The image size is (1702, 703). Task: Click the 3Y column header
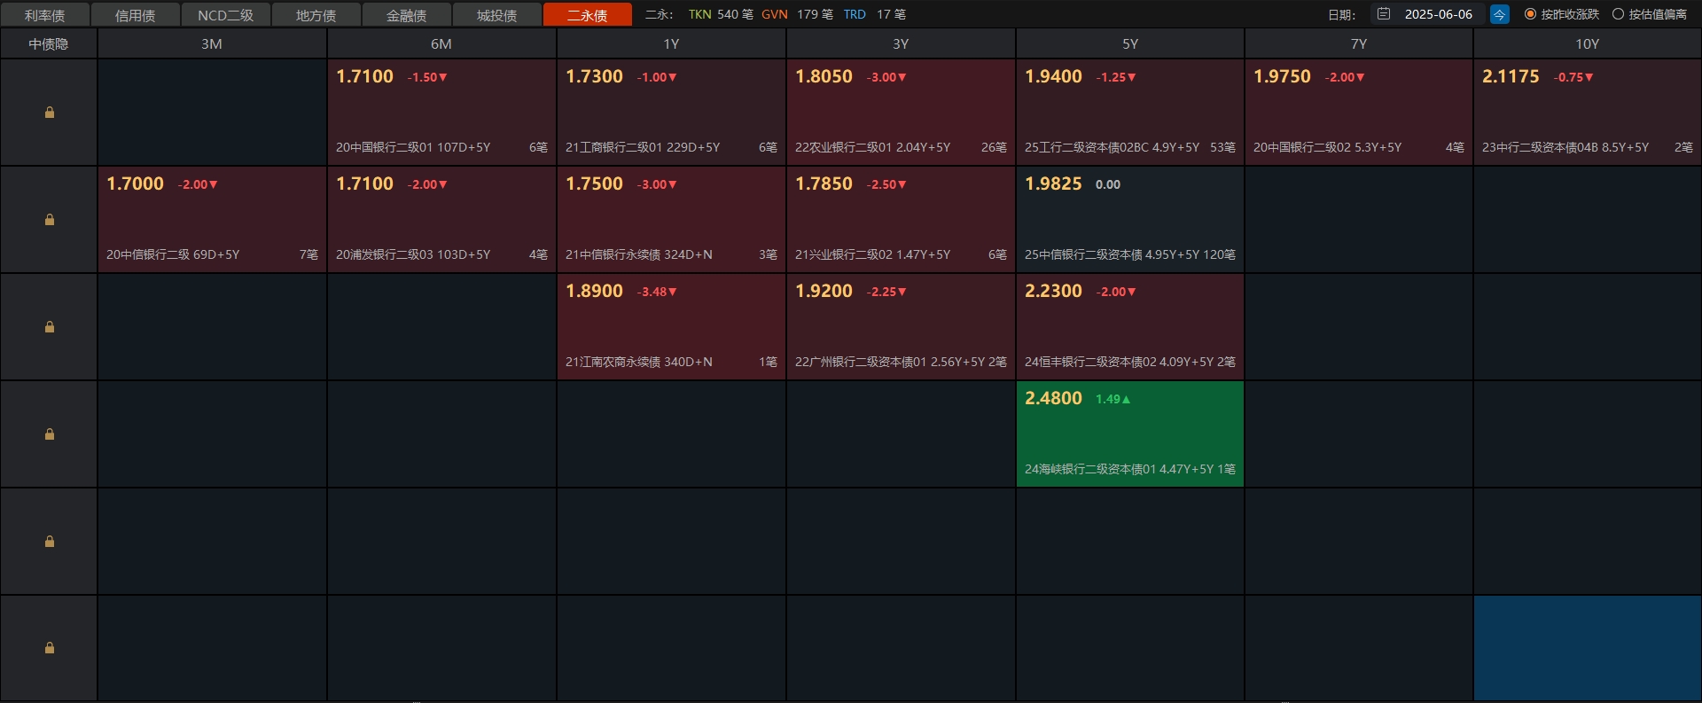[x=901, y=43]
